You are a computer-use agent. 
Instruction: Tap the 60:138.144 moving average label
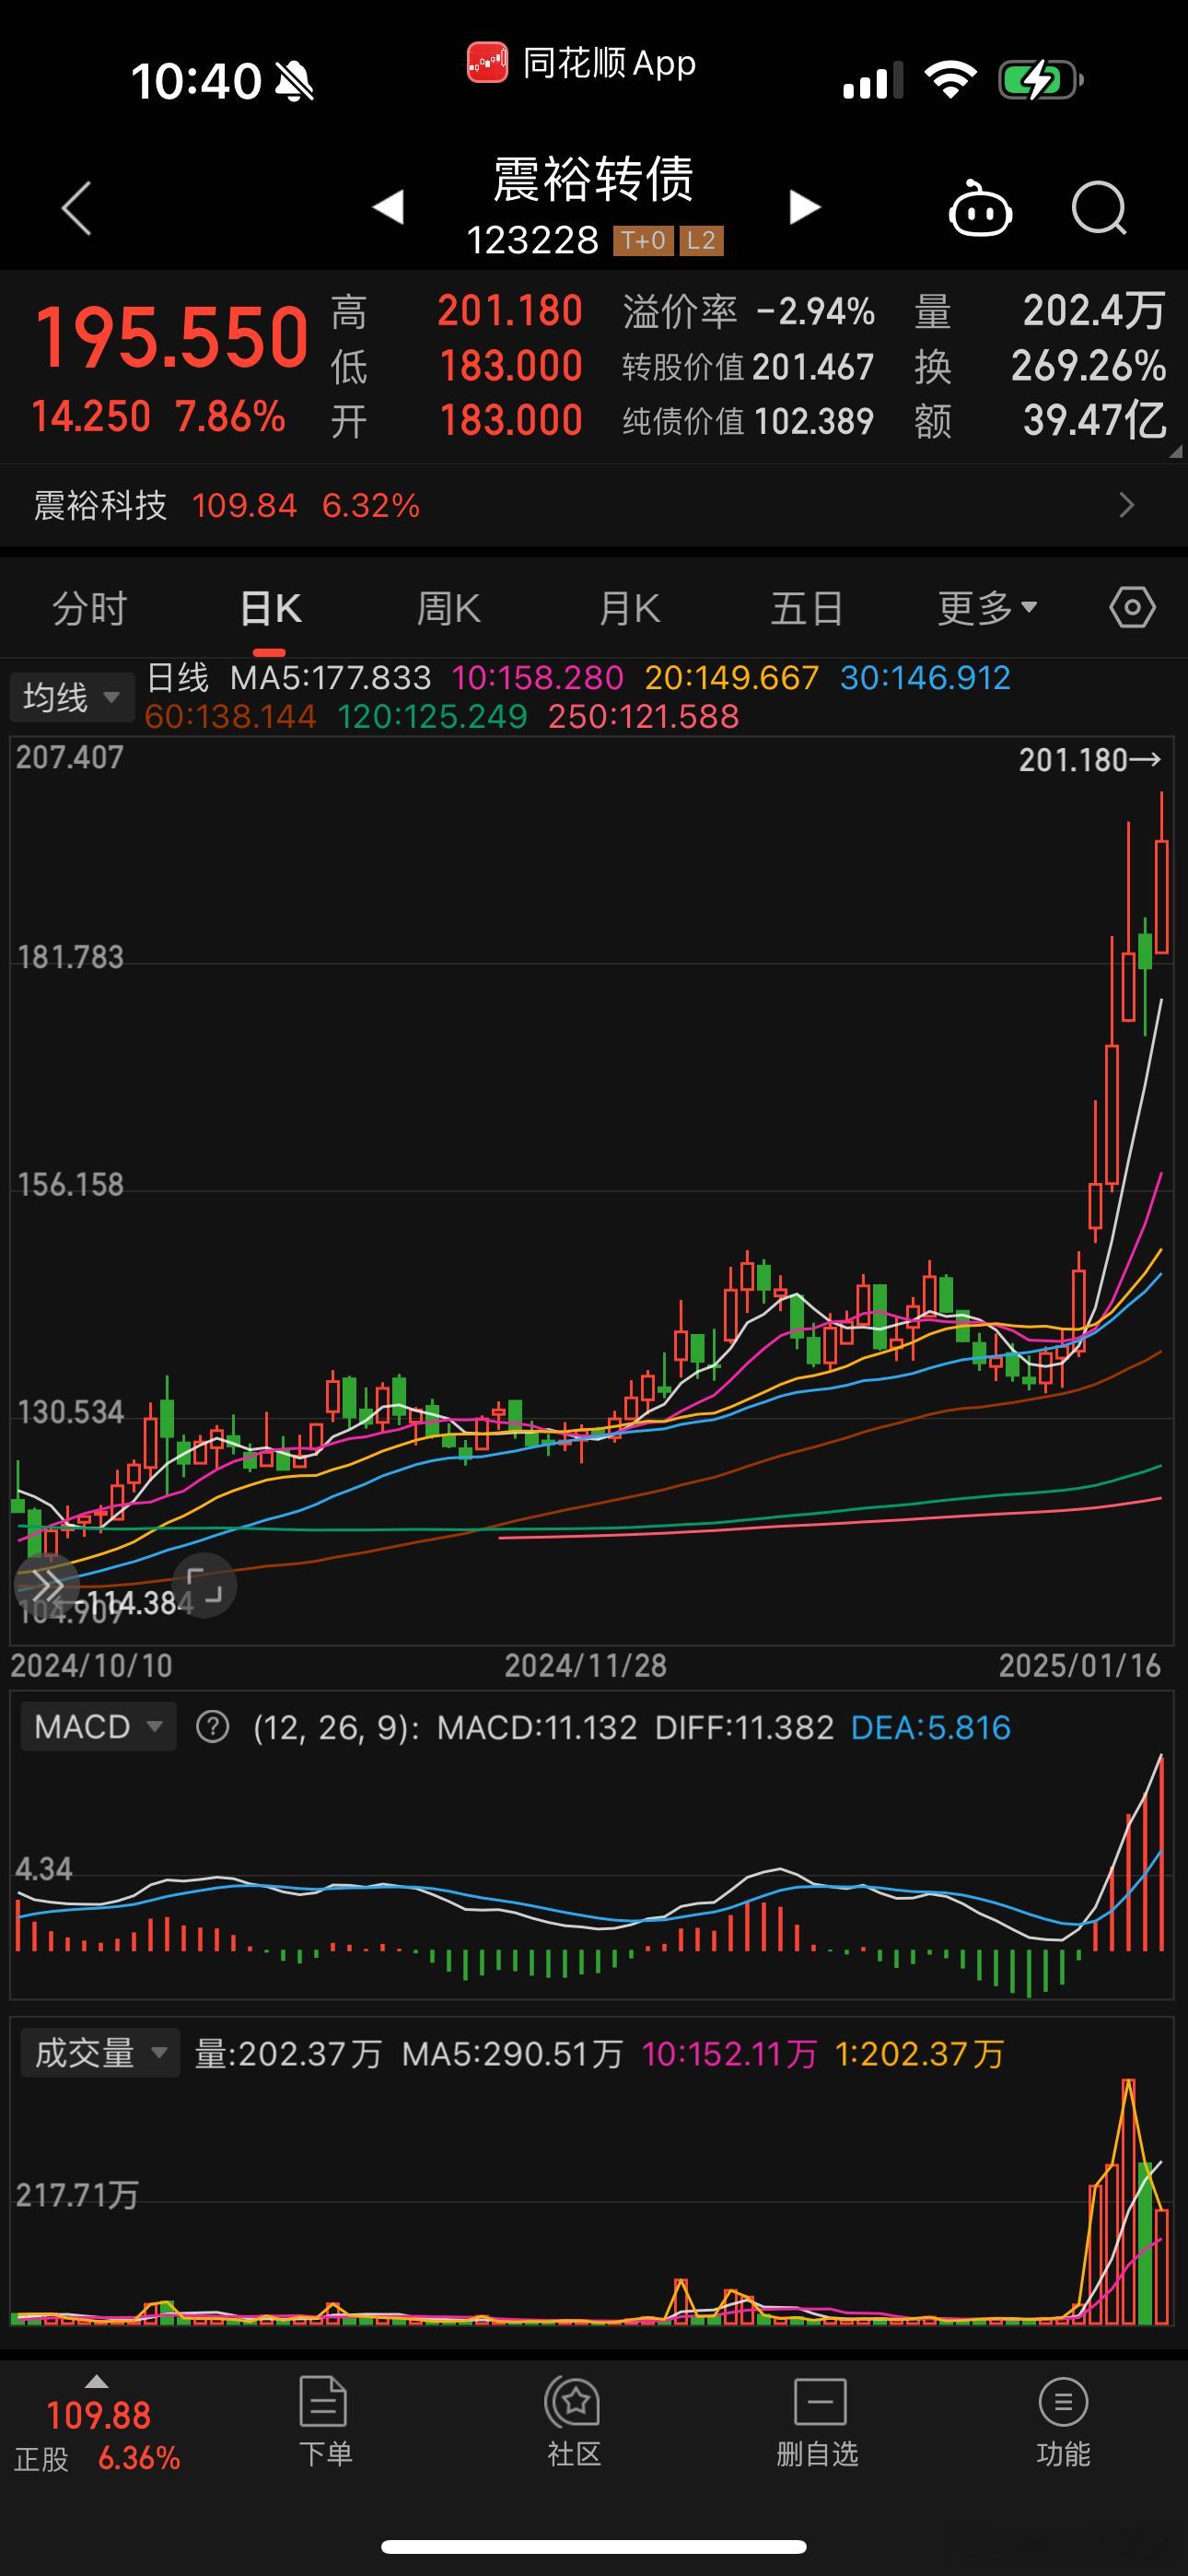click(231, 717)
